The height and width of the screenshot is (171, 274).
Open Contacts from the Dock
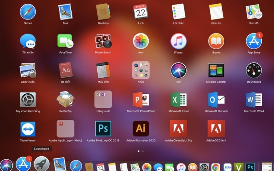point(89,167)
